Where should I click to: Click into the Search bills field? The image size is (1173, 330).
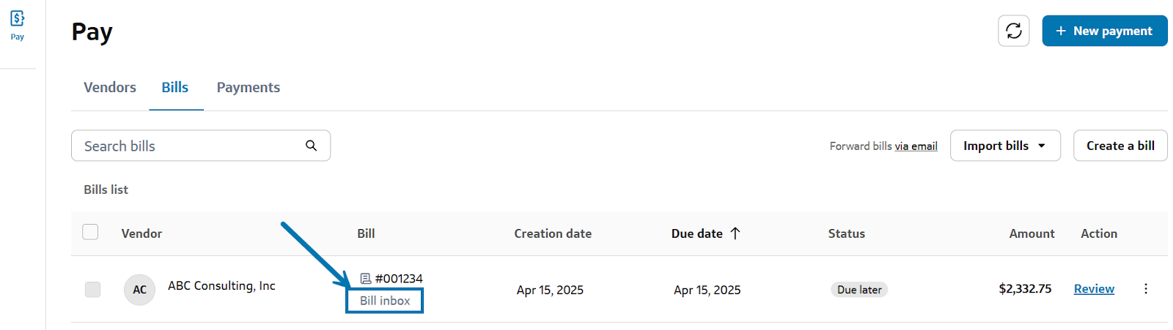tap(191, 146)
